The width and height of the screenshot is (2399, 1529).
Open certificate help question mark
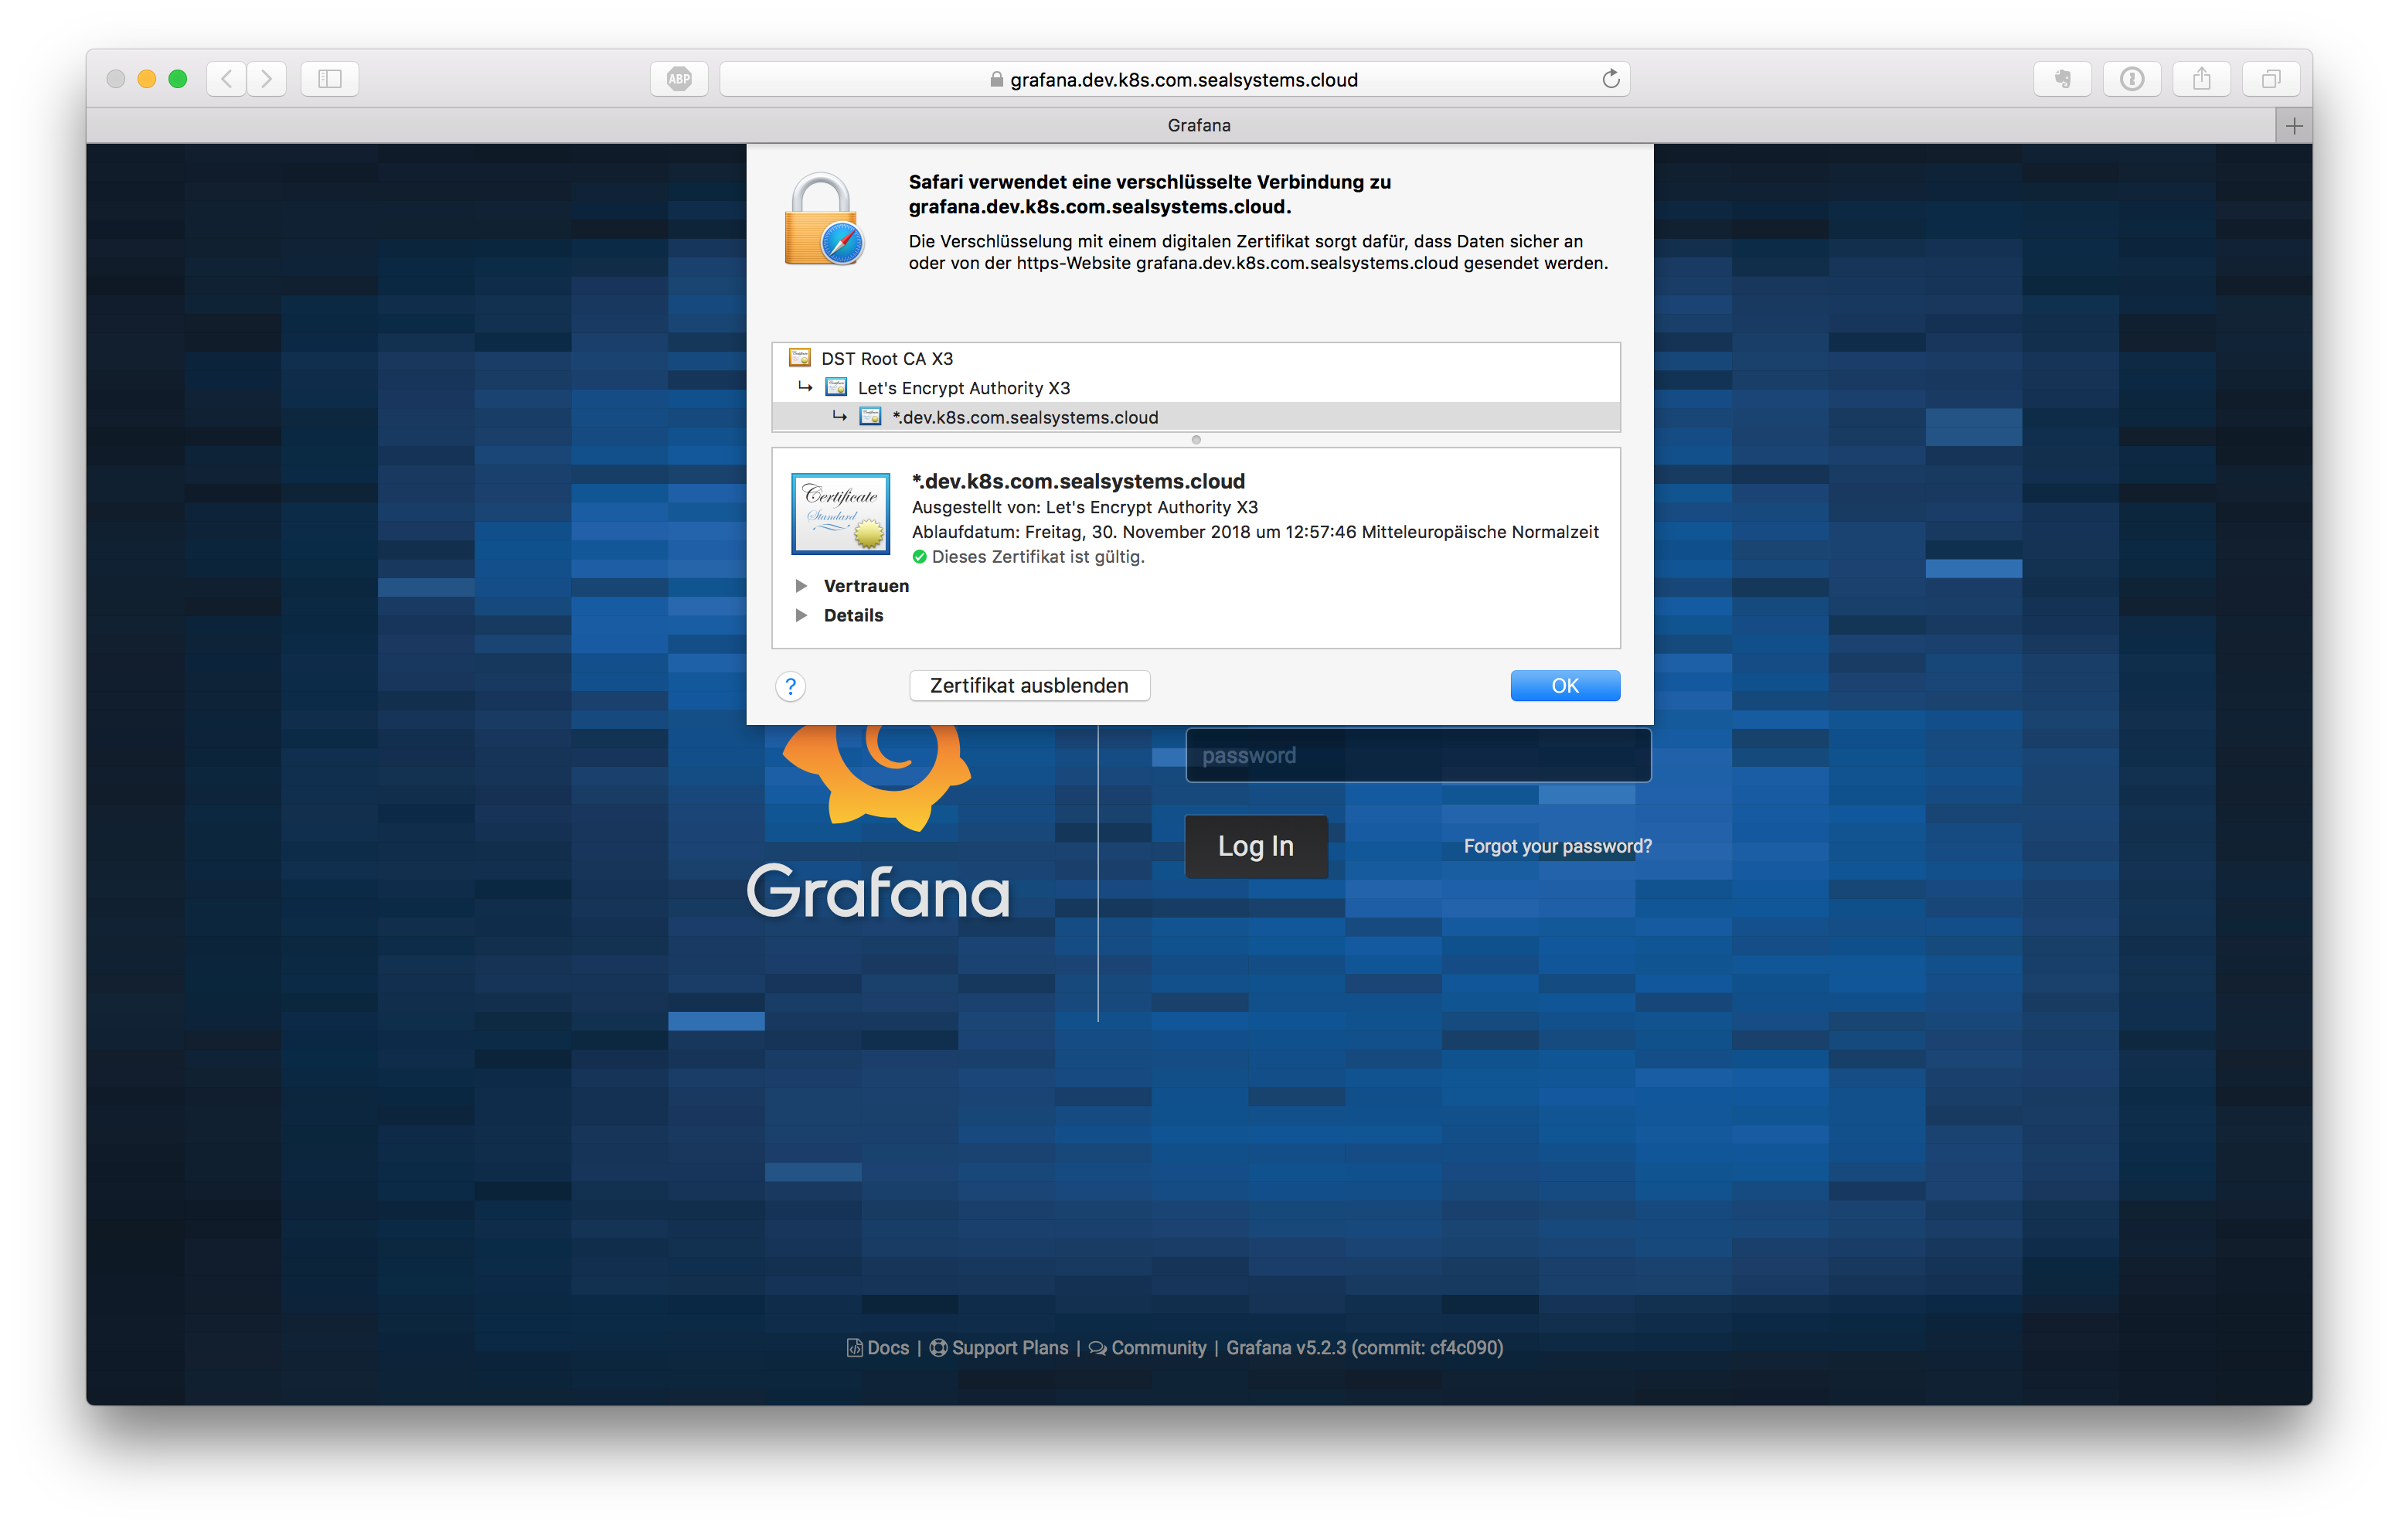pyautogui.click(x=790, y=686)
